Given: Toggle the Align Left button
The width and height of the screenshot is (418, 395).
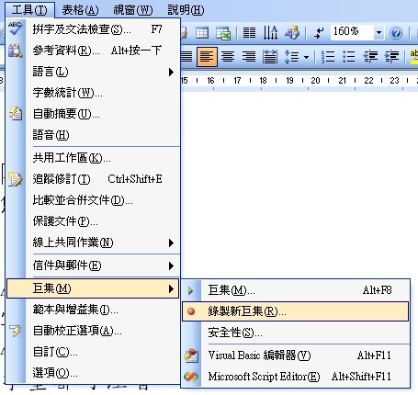Looking at the screenshot, I should pos(207,57).
